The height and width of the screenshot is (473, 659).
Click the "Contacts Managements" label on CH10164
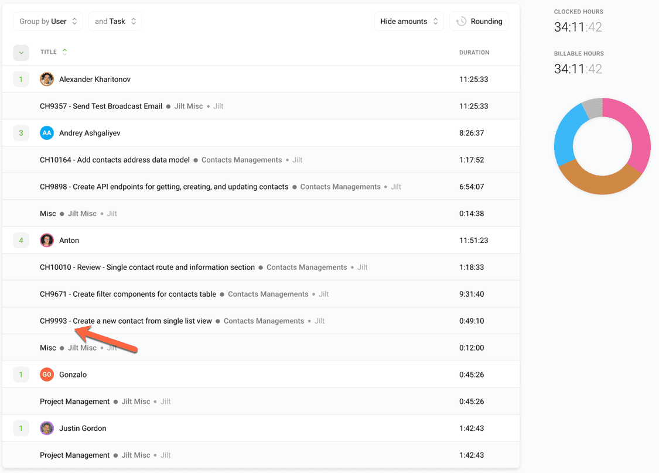[x=241, y=159]
